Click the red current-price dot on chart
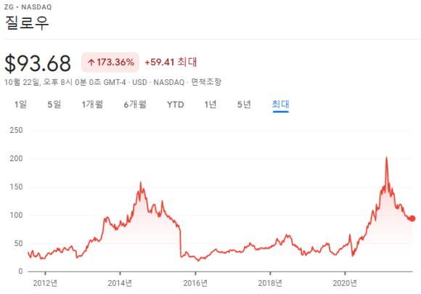The width and height of the screenshot is (421, 294). coord(412,219)
